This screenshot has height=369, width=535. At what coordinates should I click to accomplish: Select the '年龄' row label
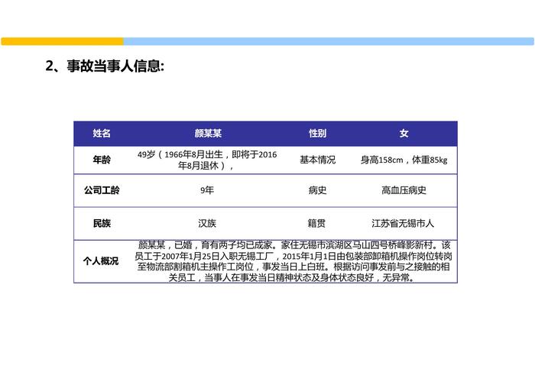click(102, 160)
